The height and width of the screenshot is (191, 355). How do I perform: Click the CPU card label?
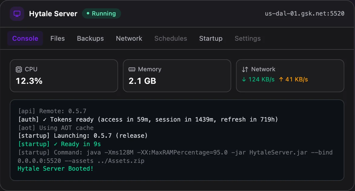pyautogui.click(x=31, y=69)
